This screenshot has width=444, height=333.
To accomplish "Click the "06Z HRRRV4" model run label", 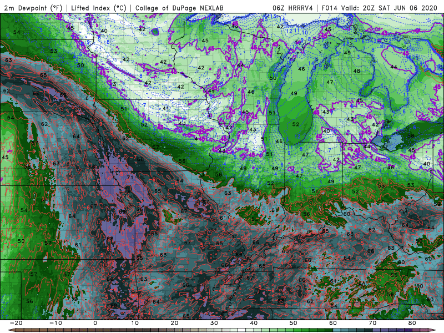I will click(x=292, y=8).
